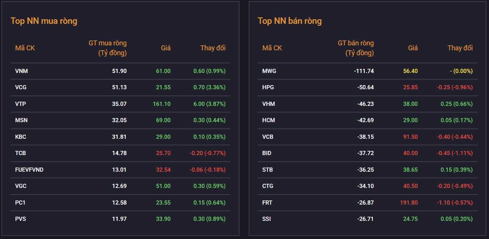The width and height of the screenshot is (489, 239).
Task: Click HPG change -0.25 (-0.96%)
Action: (x=455, y=87)
